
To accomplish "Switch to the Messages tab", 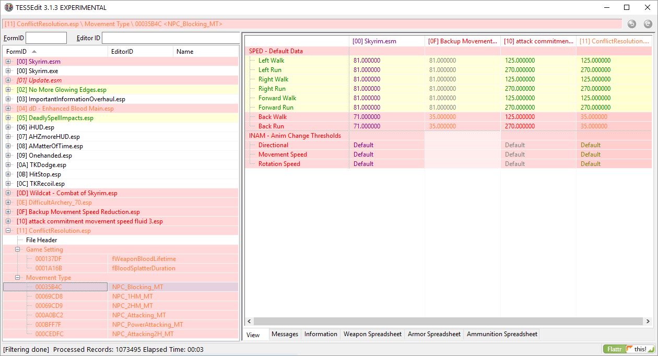I will point(285,334).
